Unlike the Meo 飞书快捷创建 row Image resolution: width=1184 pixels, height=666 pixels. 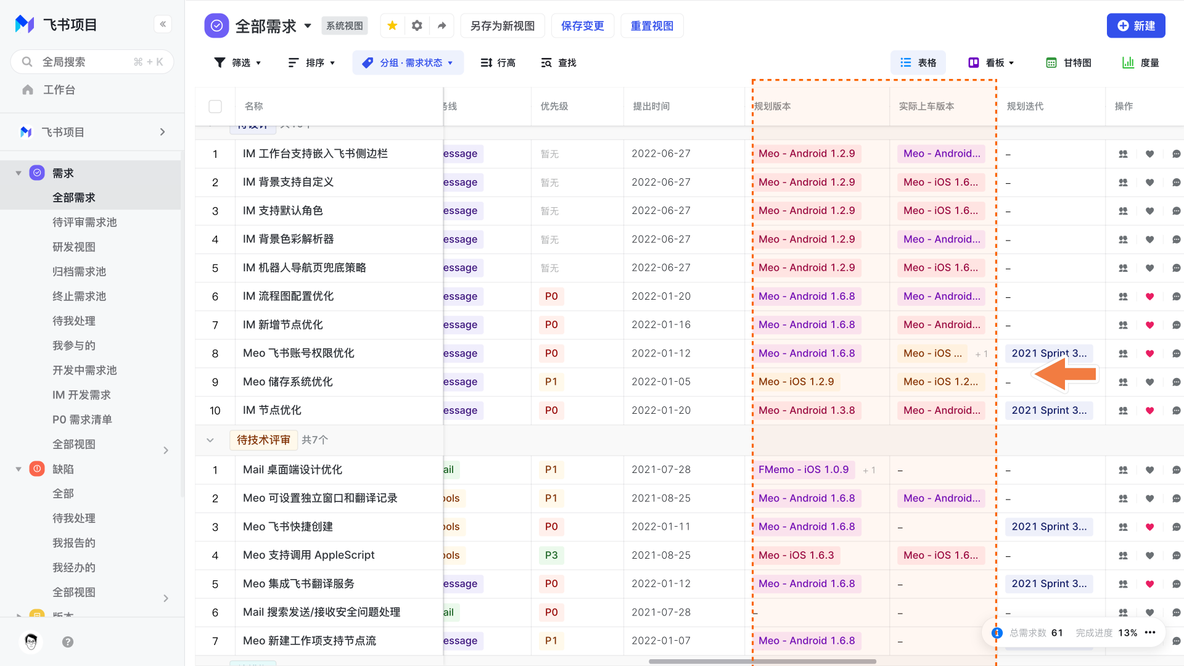point(1149,527)
